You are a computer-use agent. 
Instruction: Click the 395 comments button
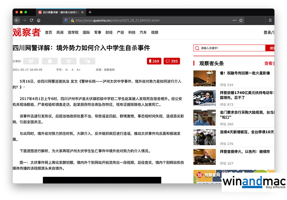[x=171, y=61]
